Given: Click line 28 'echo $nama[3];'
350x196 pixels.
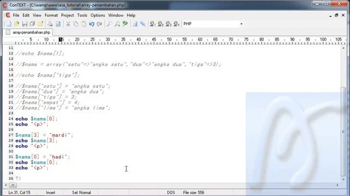Looking at the screenshot, I should 37,140.
